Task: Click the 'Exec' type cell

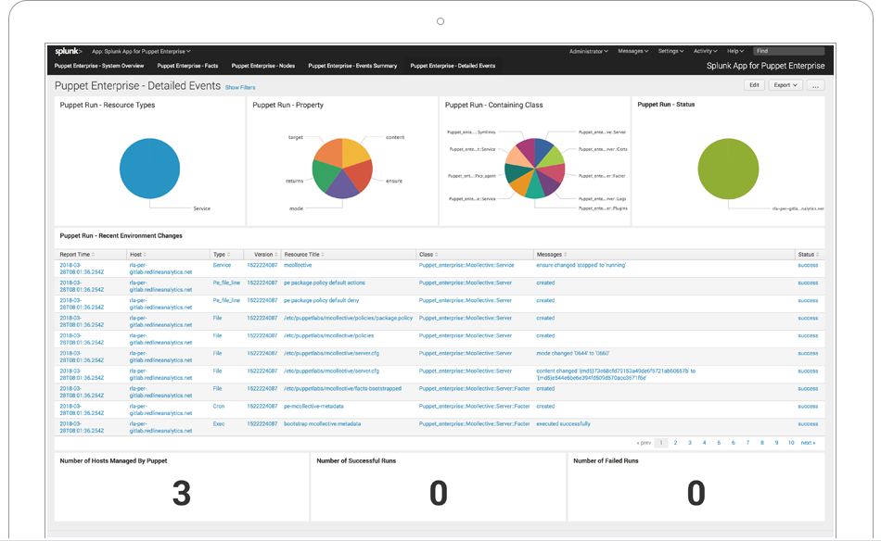Action: pos(219,423)
